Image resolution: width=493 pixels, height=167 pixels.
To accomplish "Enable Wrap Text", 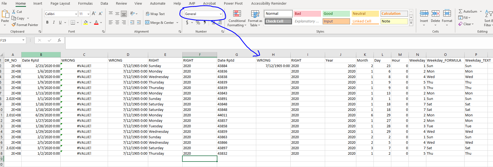I will (155, 14).
